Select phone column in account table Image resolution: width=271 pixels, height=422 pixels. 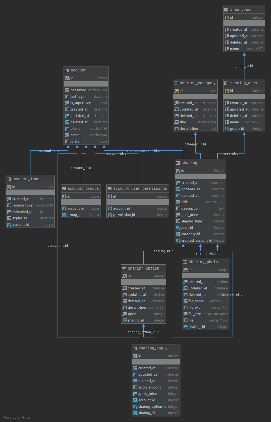[x=86, y=129]
